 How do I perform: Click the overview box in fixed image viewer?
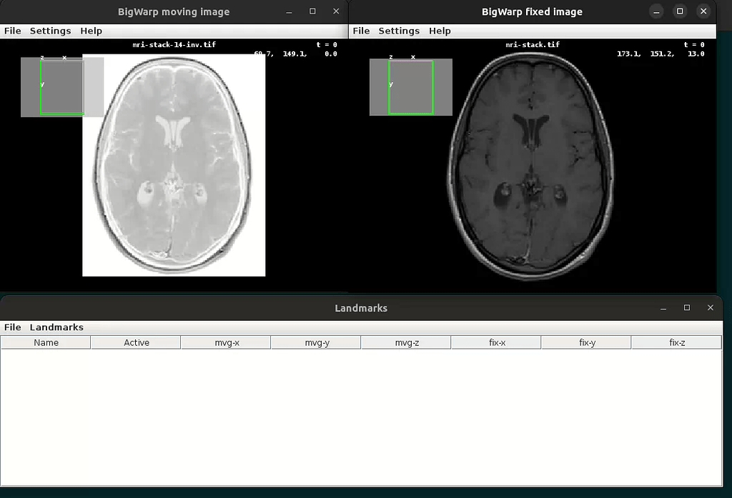tap(410, 87)
